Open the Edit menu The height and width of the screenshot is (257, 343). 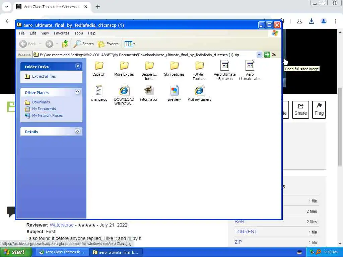click(x=33, y=33)
